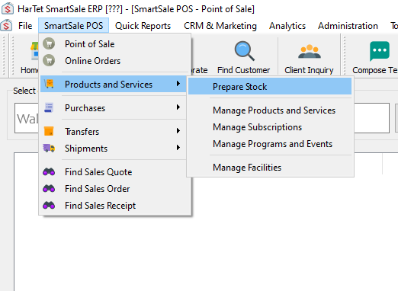Click the Compose Text chat bubble icon

click(380, 51)
